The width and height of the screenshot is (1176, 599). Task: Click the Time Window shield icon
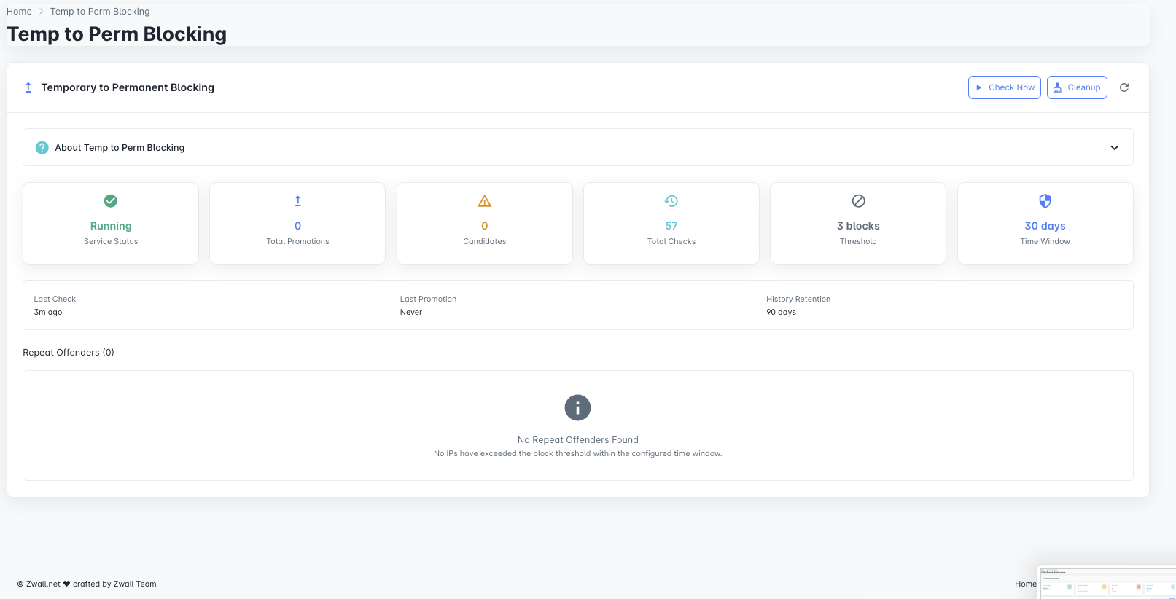[x=1045, y=201]
